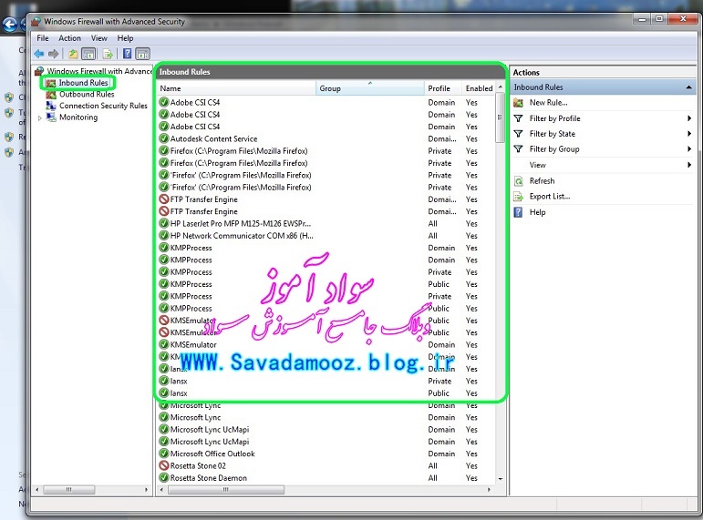
Task: Sort by the Group column header
Action: tap(370, 88)
